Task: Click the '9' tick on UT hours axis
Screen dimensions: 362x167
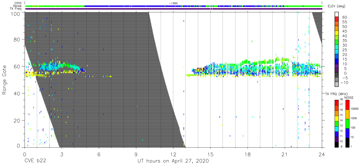Action: point(136,154)
